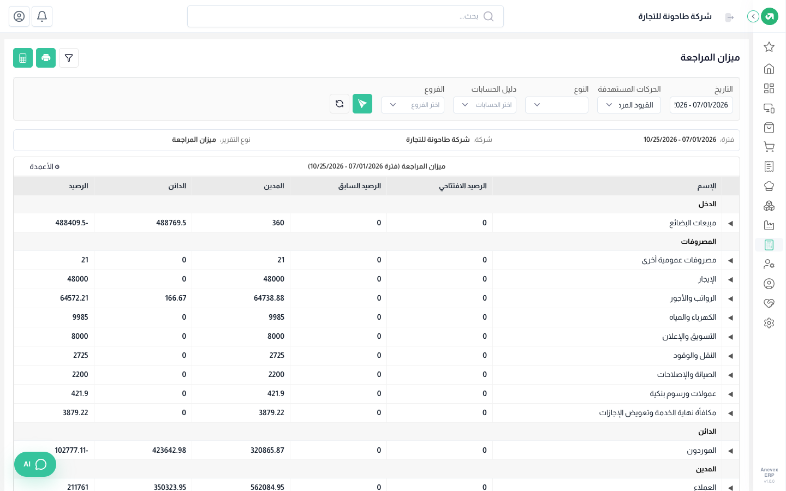Open the shopping cart icon in sidebar
This screenshot has height=491, width=786.
coord(769,147)
